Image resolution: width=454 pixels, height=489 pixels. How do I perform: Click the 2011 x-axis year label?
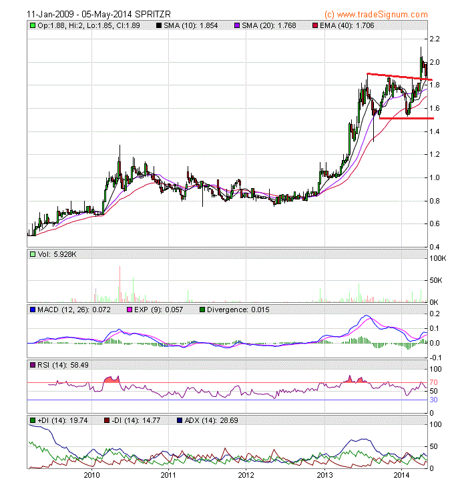(x=168, y=475)
